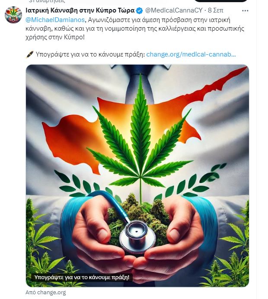Click the blue verified badge
Viewport: 268px width, 299px height.
[139, 10]
